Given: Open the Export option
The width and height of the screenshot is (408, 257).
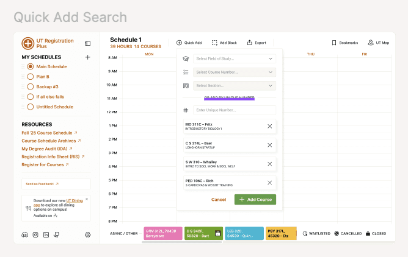Looking at the screenshot, I should (x=257, y=43).
